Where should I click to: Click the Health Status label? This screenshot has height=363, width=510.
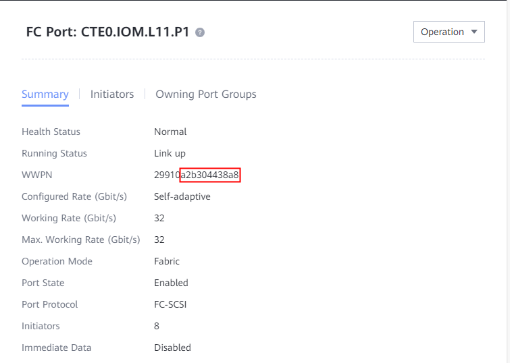(51, 132)
